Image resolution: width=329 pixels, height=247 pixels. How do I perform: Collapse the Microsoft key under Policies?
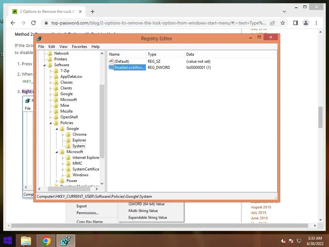(x=57, y=152)
